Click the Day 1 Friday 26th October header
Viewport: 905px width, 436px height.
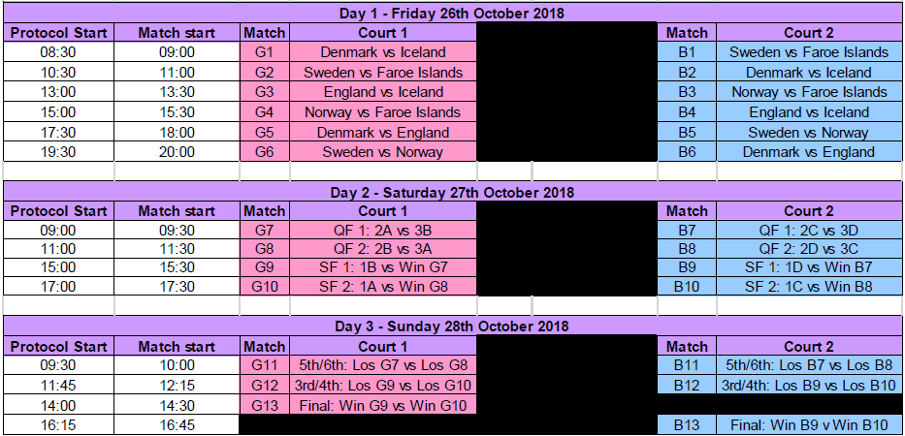coord(452,13)
